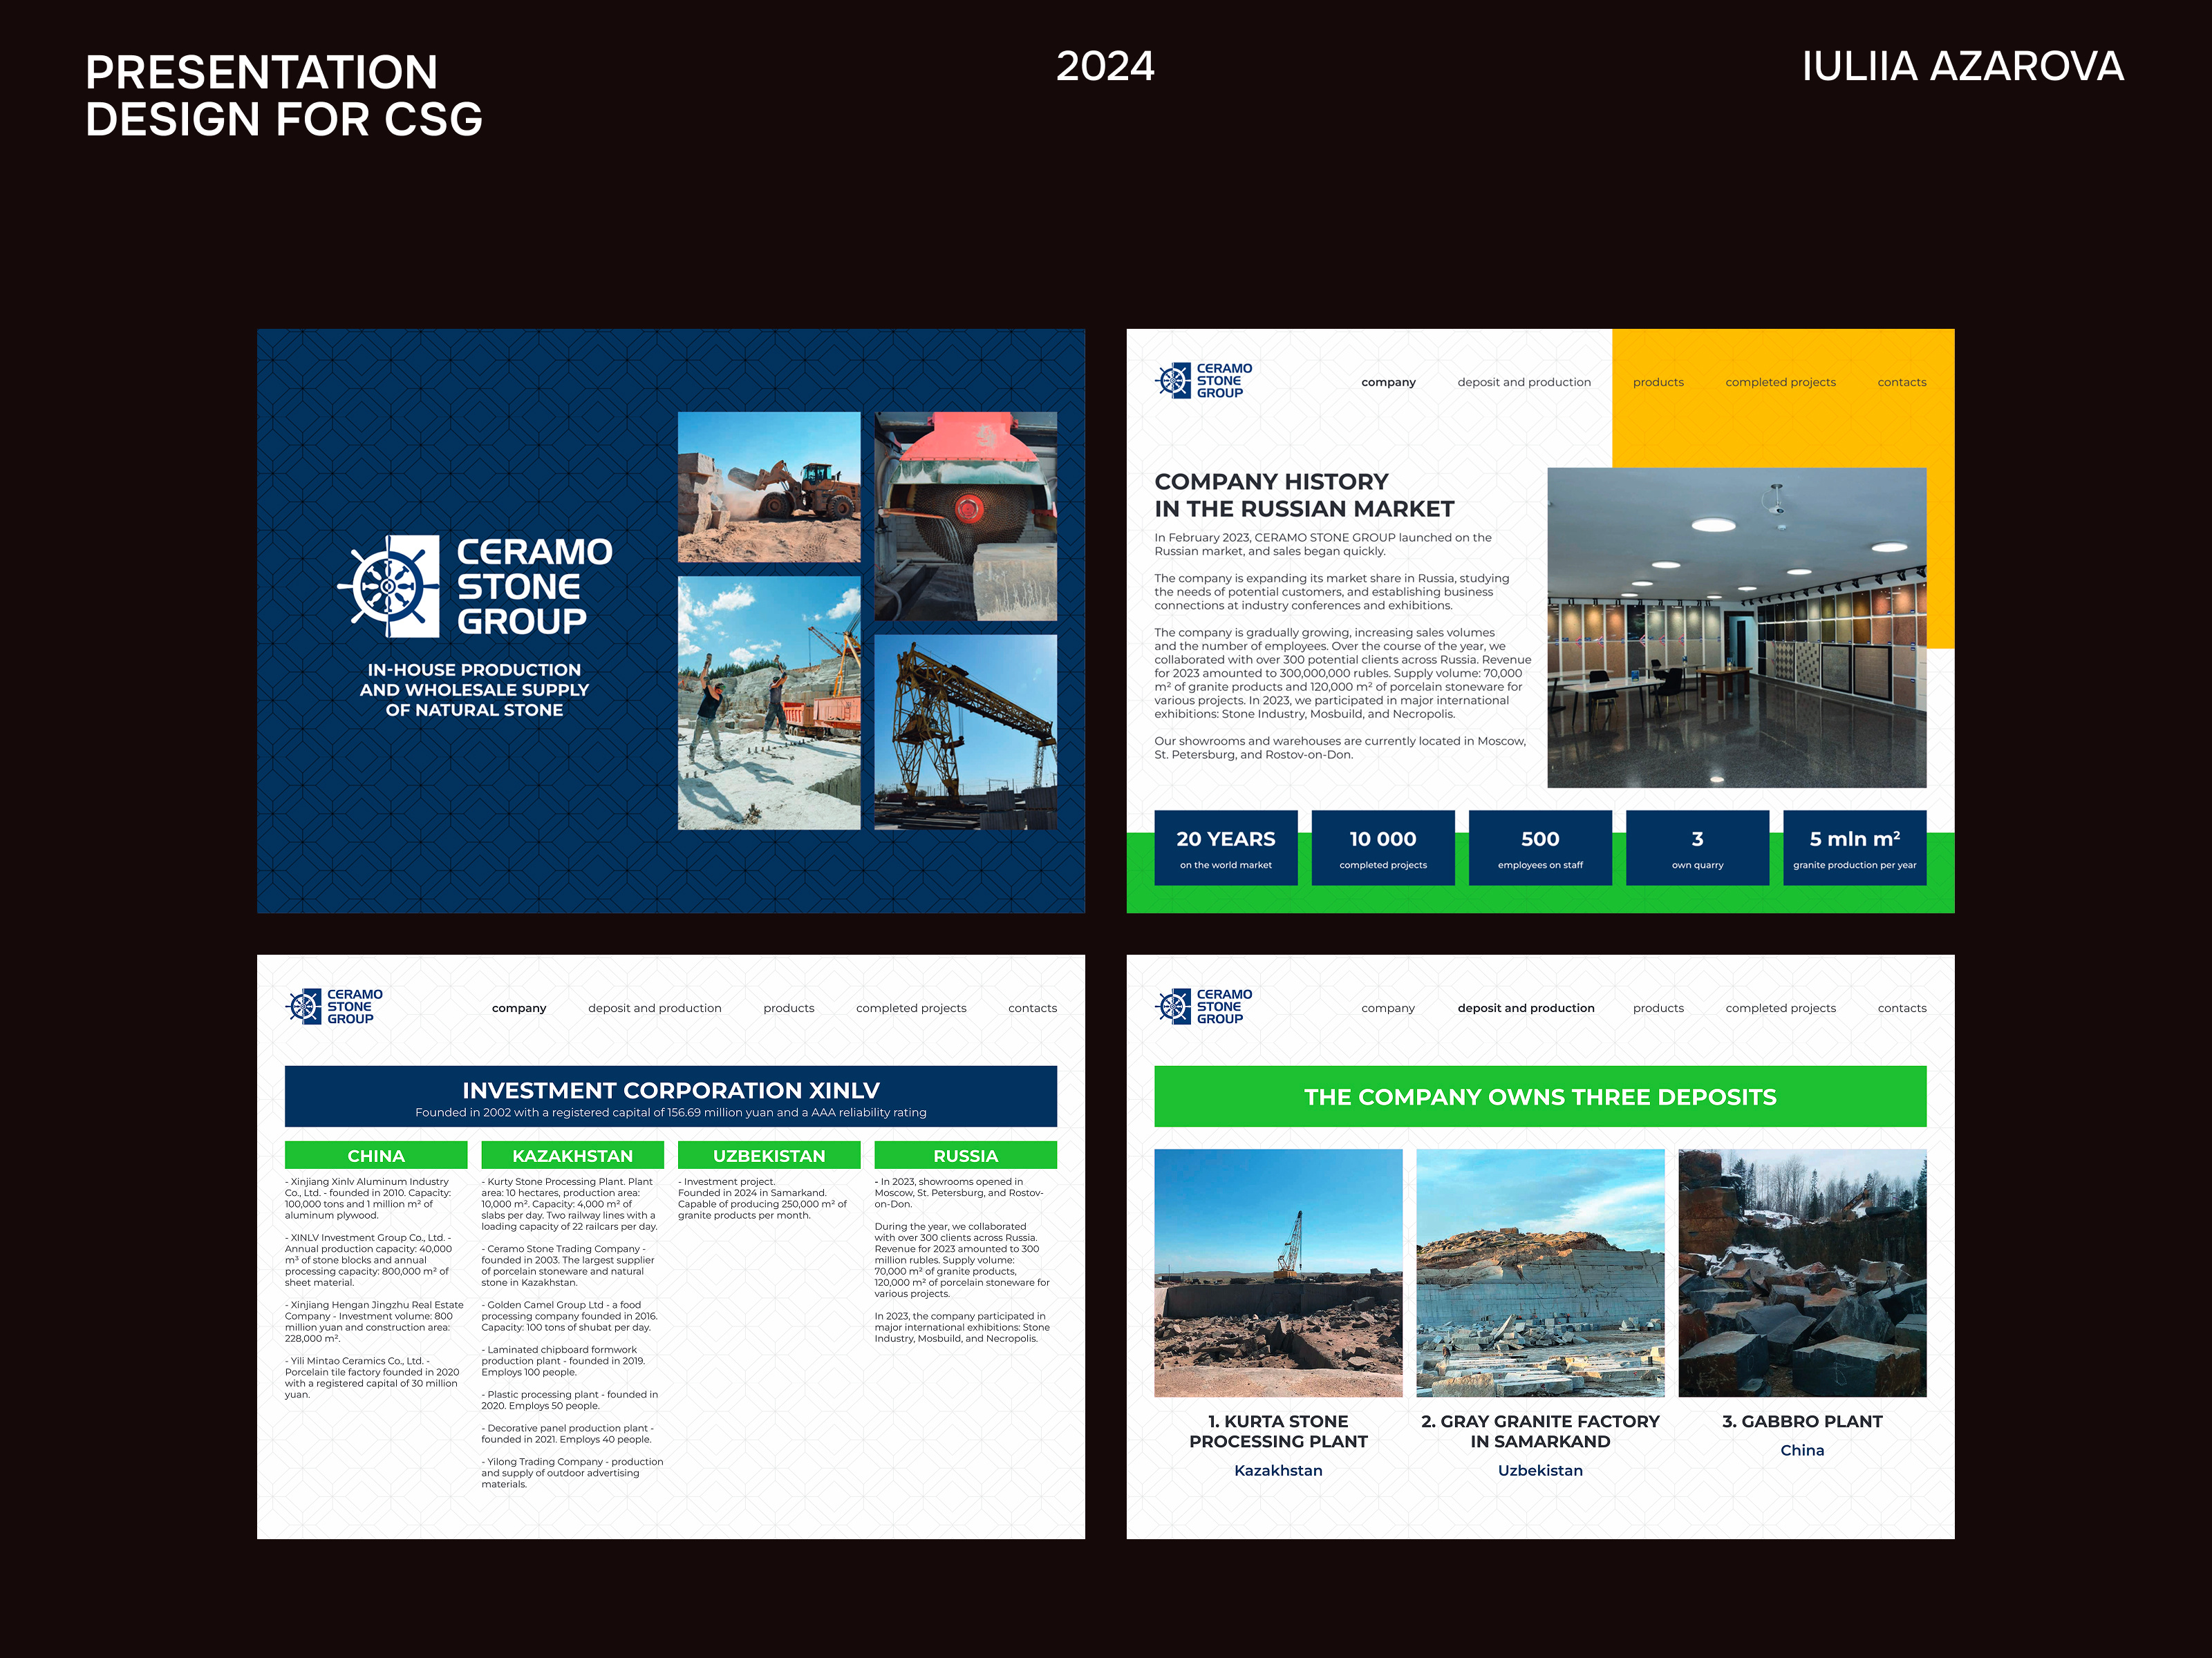This screenshot has height=1658, width=2212.
Task: Click the green RUSSIA column header
Action: [965, 1155]
